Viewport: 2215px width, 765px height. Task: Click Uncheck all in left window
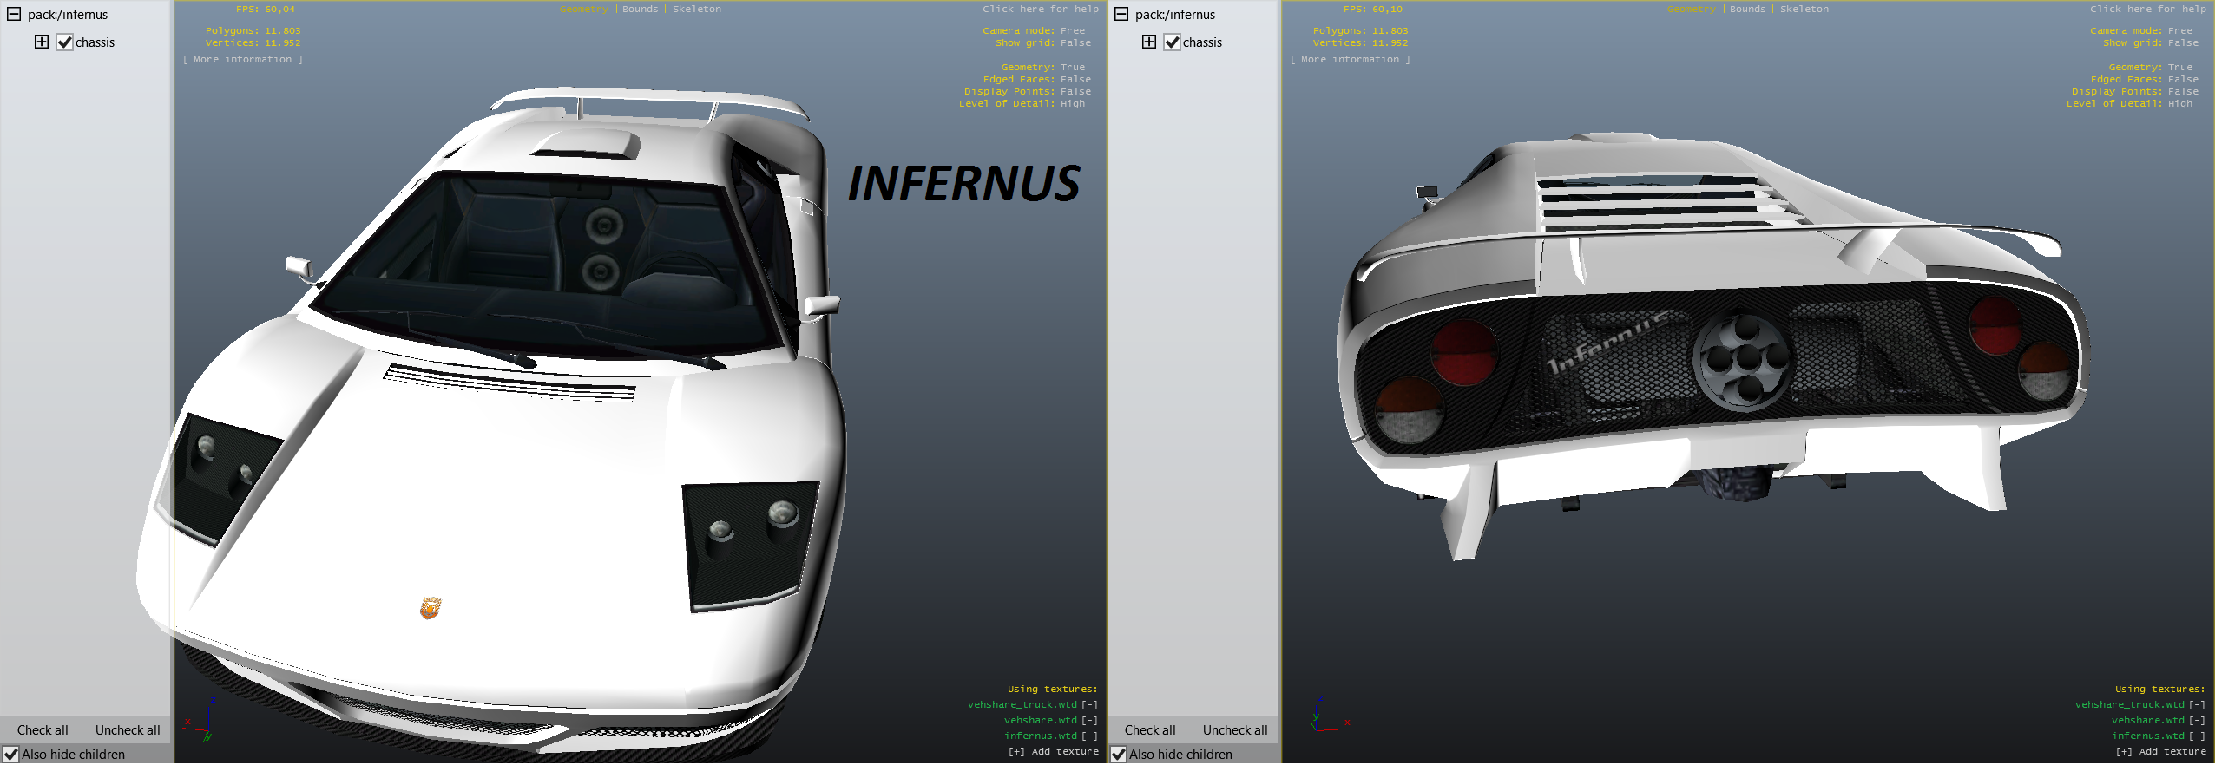[x=128, y=730]
